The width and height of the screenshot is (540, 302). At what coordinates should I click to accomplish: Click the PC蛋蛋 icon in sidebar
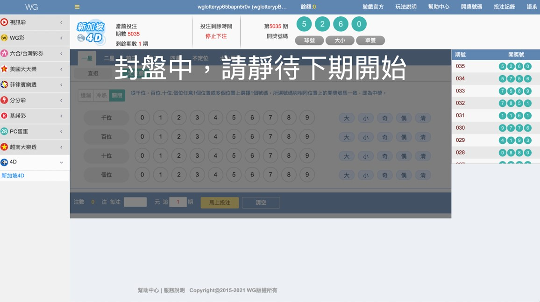click(4, 131)
